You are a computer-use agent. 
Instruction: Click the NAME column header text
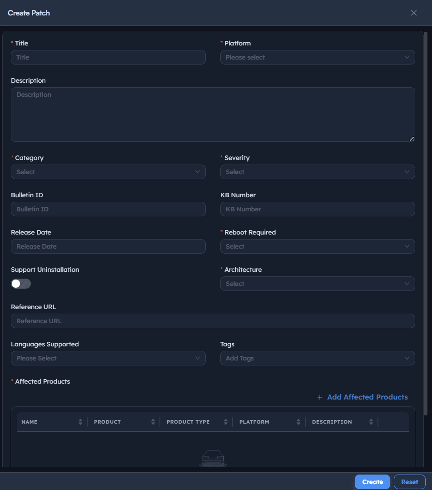coord(30,422)
